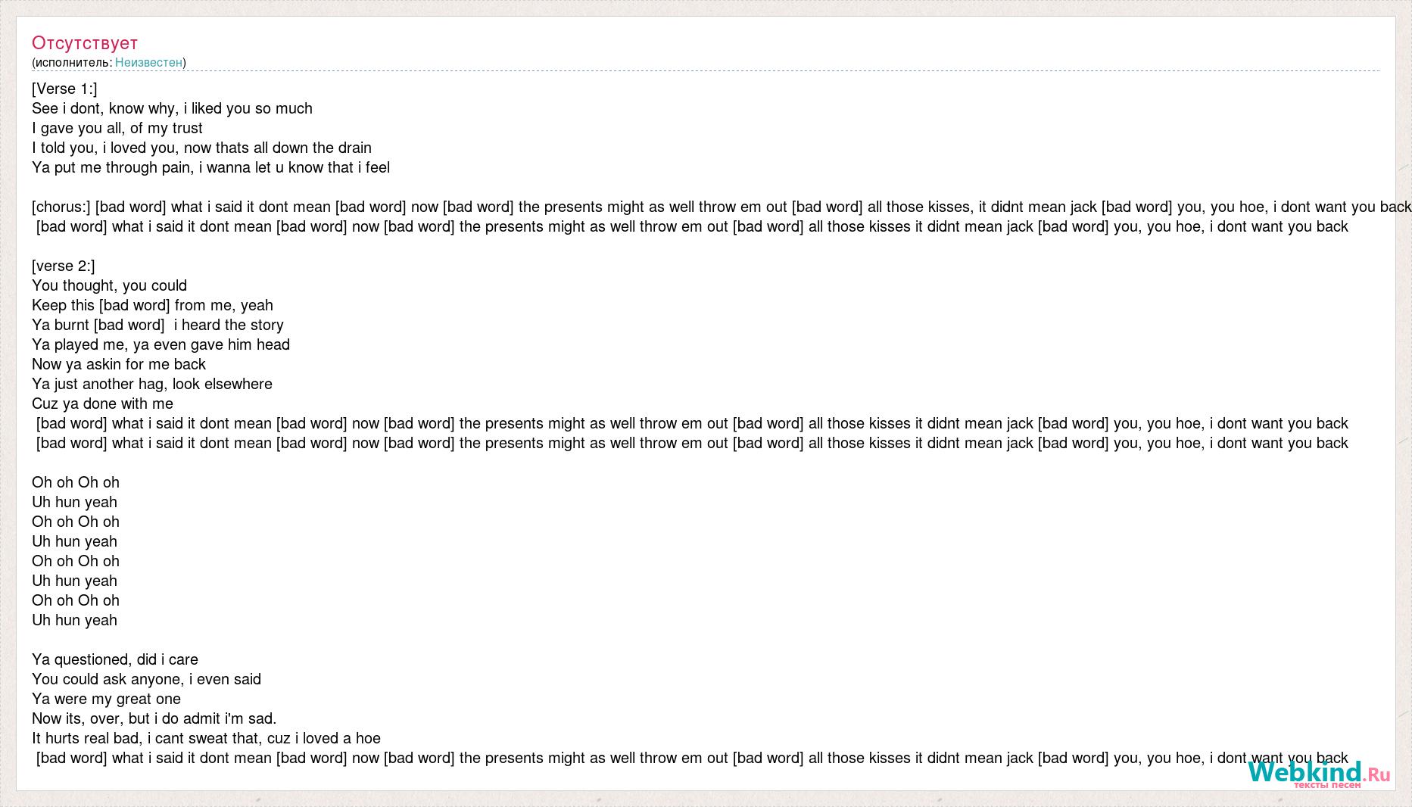Viewport: 1412px width, 807px height.
Task: Click line 'It hurts real bad, i cant sweat'
Action: (x=206, y=738)
